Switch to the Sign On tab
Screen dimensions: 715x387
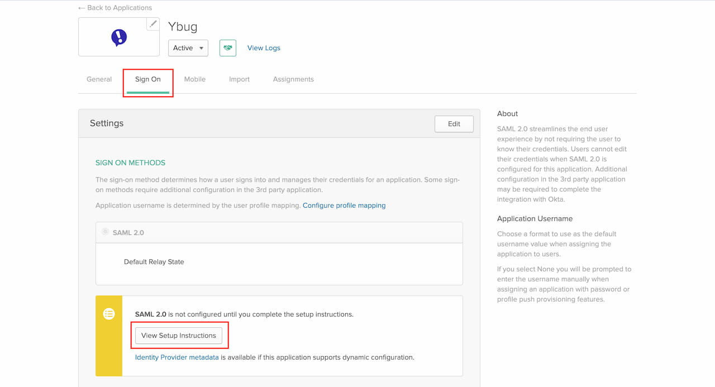148,79
